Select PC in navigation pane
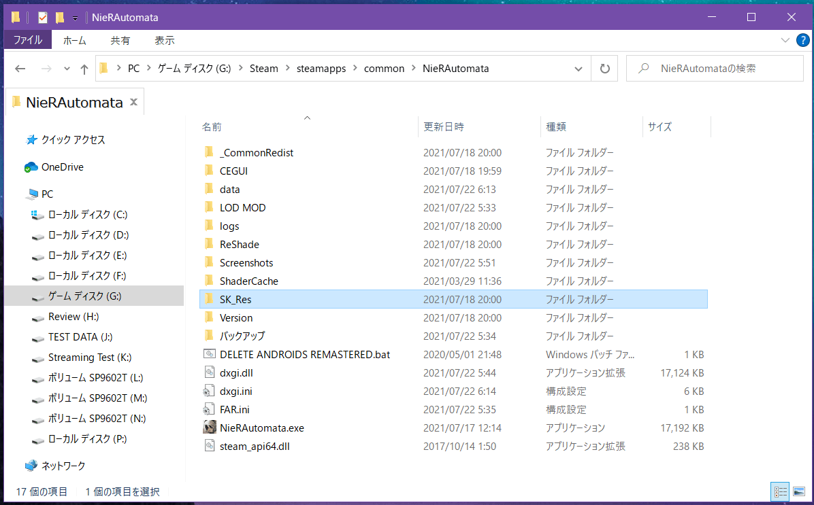The height and width of the screenshot is (505, 814). [47, 194]
